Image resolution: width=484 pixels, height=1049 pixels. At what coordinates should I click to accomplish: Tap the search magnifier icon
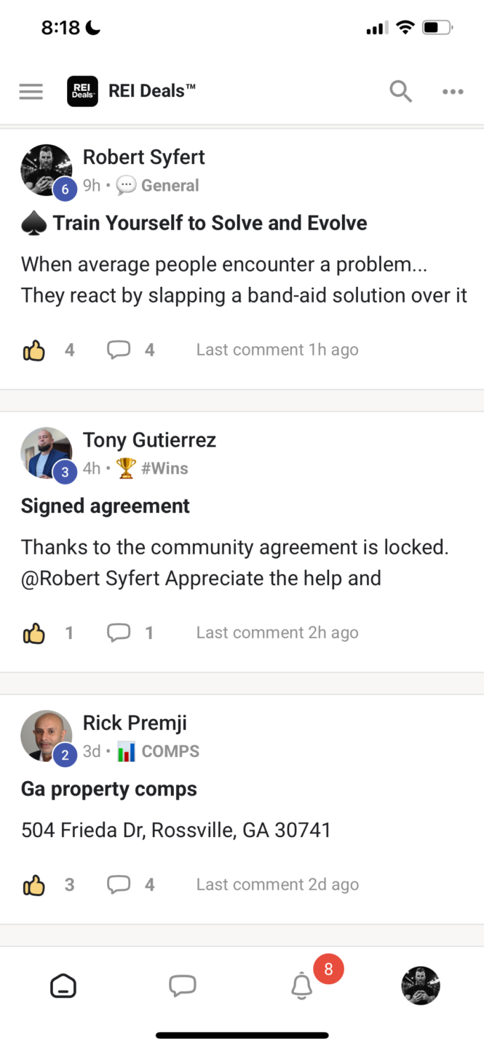click(x=400, y=92)
